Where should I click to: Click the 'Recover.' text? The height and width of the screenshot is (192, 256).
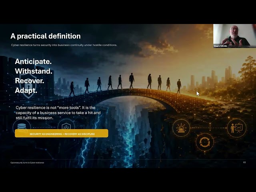(x=30, y=81)
